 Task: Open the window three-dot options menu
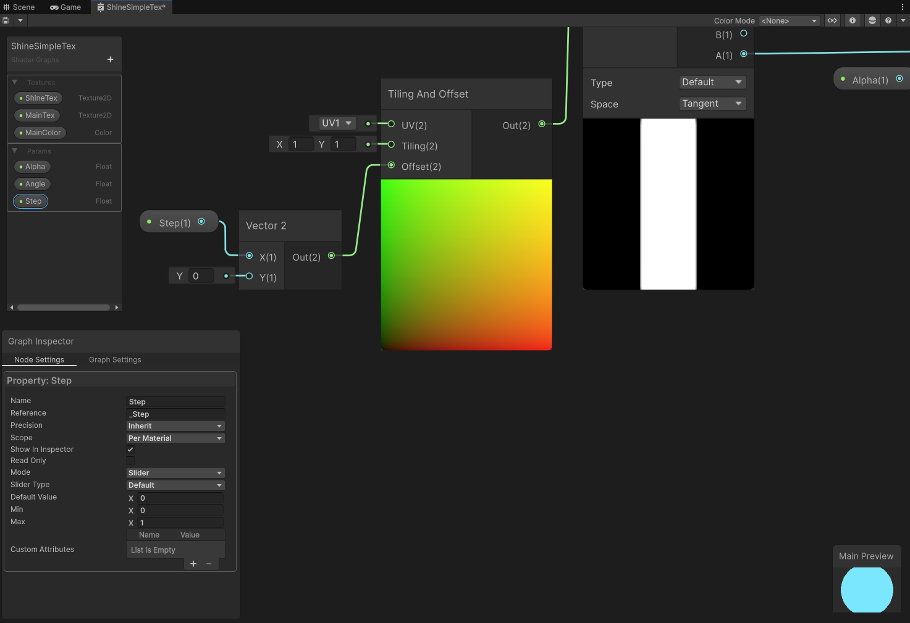903,7
